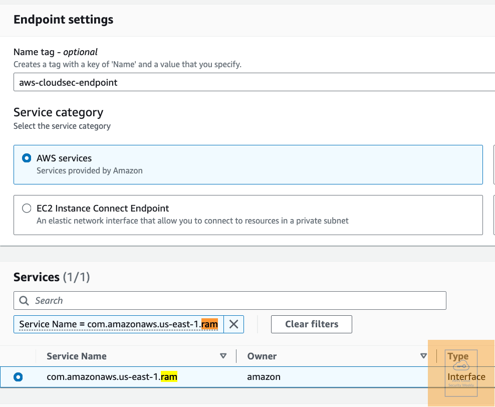Click the com.amazonaws.us-east-1.ram service name cell

coord(112,377)
